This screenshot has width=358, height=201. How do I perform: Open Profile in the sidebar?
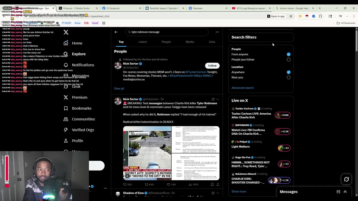click(73, 141)
